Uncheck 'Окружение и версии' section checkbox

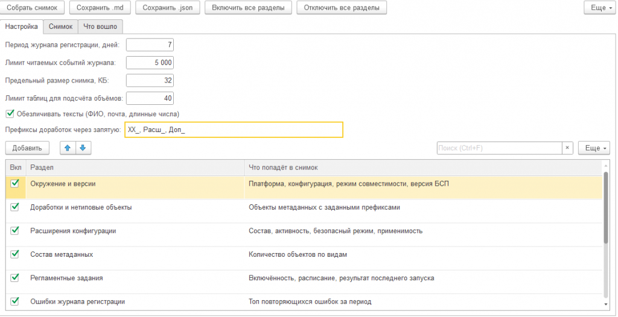(x=14, y=183)
